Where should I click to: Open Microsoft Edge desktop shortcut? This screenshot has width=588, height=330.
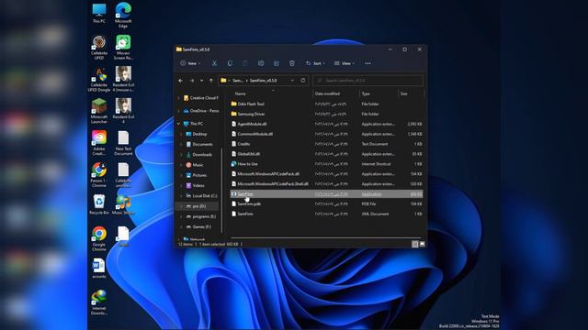pos(123,15)
